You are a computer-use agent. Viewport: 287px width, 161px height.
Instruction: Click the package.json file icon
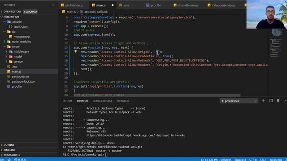tap(9, 76)
